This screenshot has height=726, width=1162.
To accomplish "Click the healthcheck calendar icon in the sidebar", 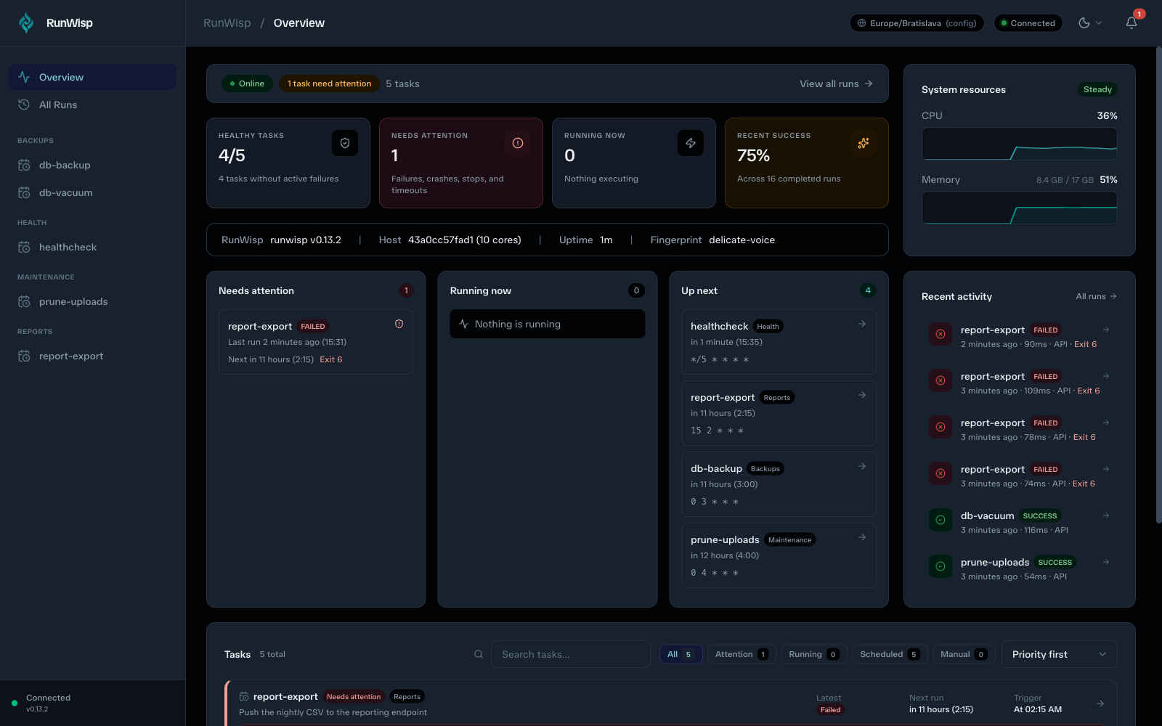I will (24, 247).
